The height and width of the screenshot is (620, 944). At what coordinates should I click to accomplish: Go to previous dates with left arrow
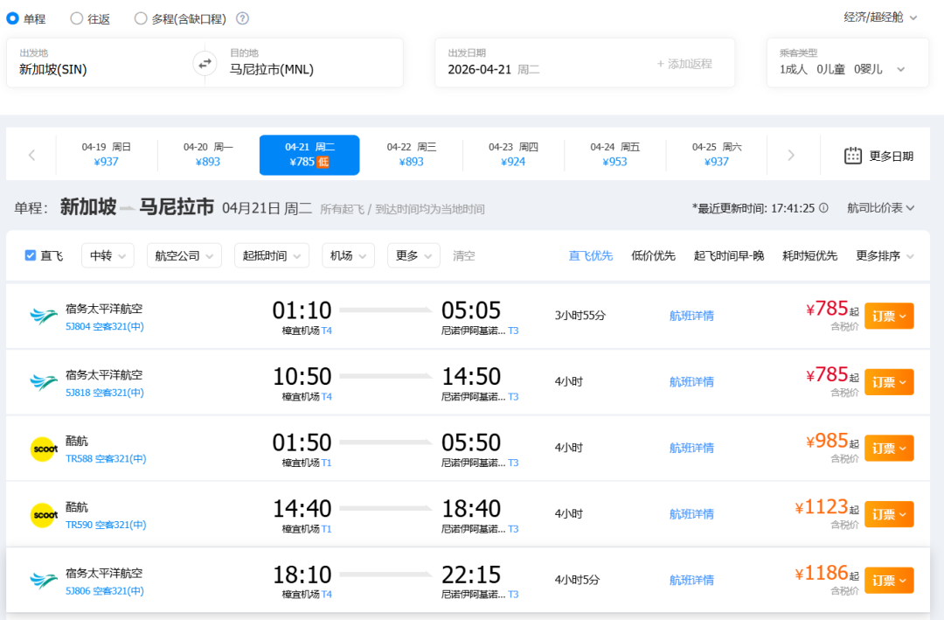pos(31,156)
